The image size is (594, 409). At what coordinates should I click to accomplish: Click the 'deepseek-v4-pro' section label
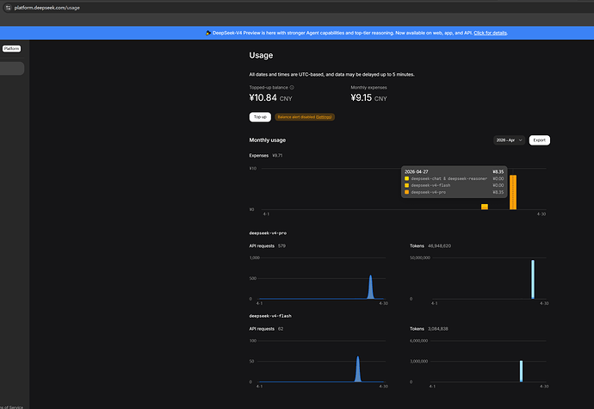coord(268,233)
